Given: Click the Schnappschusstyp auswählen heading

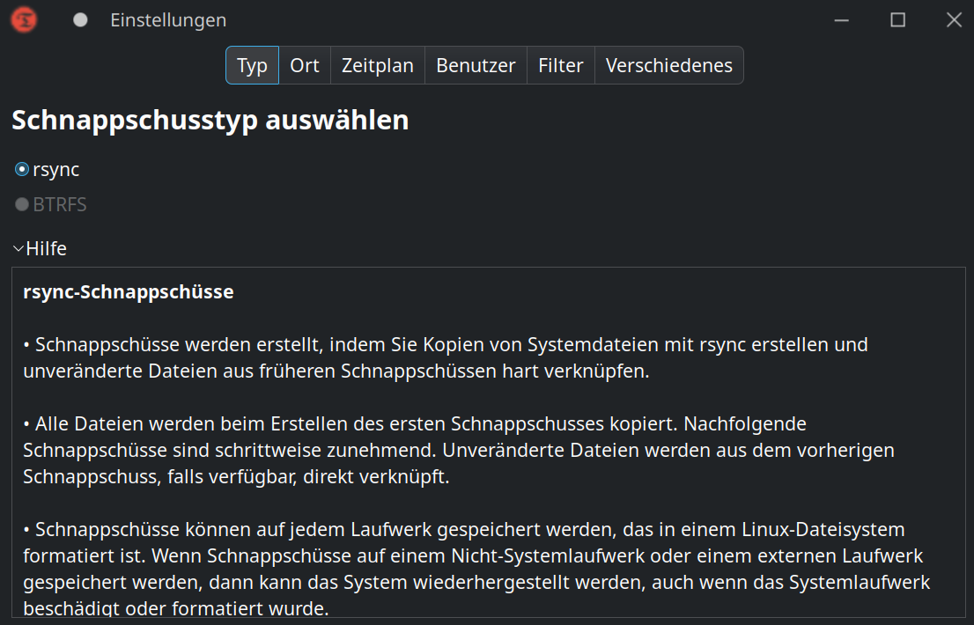Looking at the screenshot, I should [x=210, y=120].
